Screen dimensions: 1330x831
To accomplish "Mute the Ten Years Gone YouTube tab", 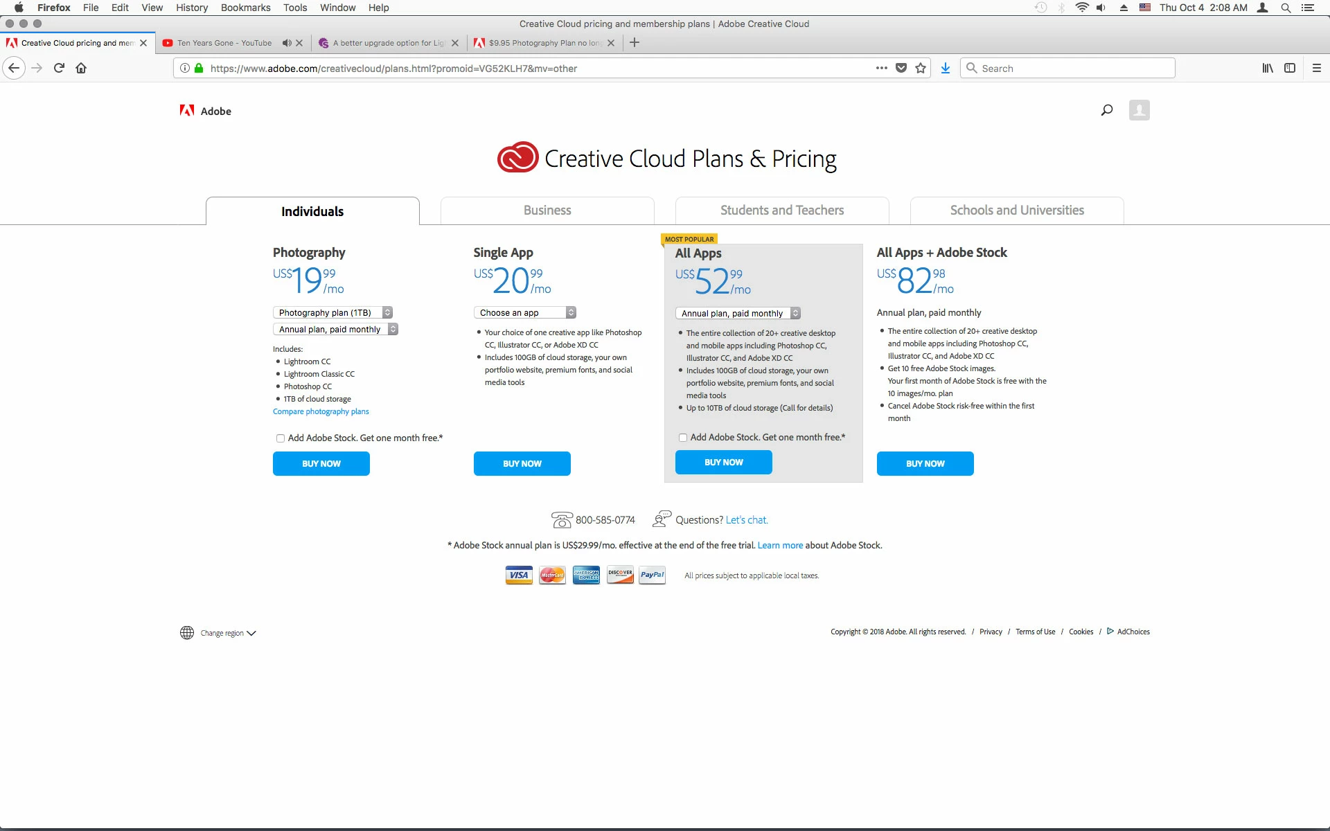I will pyautogui.click(x=286, y=43).
